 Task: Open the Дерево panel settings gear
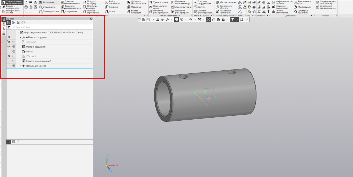point(91,19)
